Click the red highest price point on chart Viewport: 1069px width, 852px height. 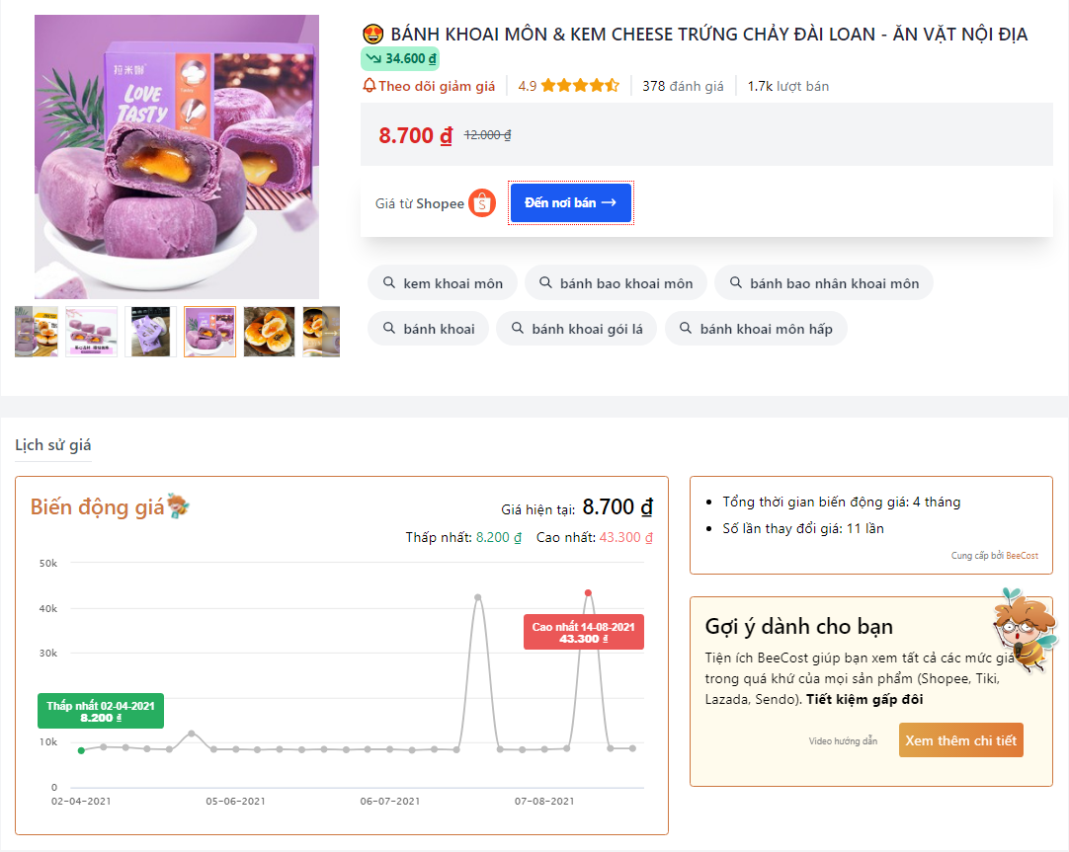[588, 592]
